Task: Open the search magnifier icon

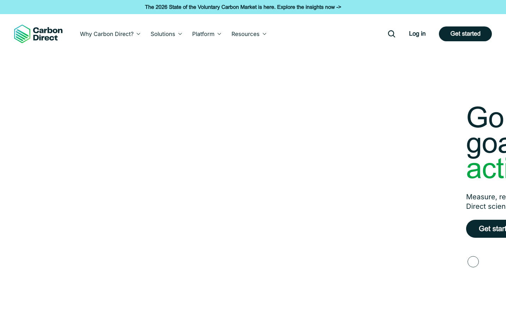Action: (x=391, y=34)
